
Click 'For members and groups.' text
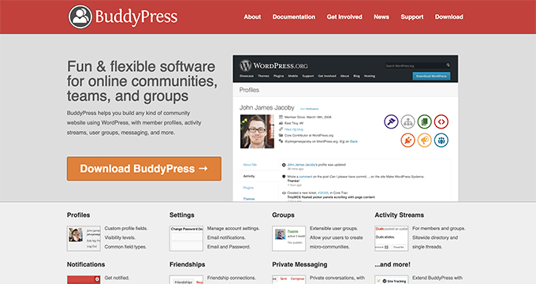click(x=439, y=228)
